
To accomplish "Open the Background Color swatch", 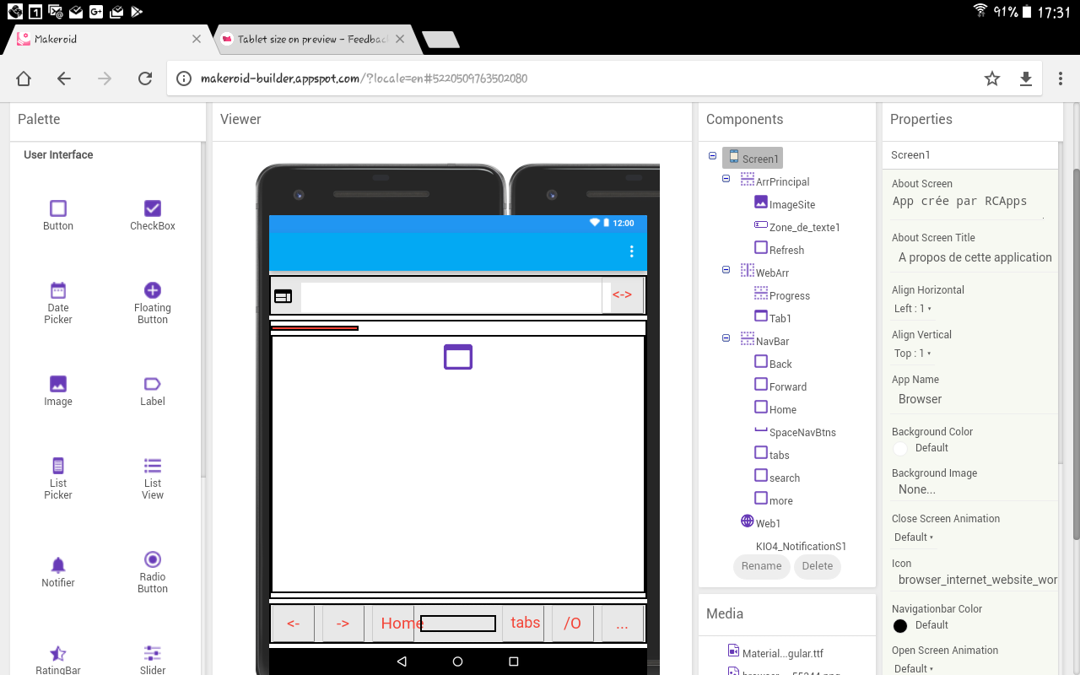I will (900, 448).
